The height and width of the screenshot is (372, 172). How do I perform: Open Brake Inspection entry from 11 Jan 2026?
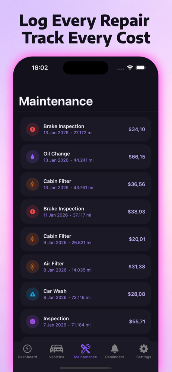point(86,212)
